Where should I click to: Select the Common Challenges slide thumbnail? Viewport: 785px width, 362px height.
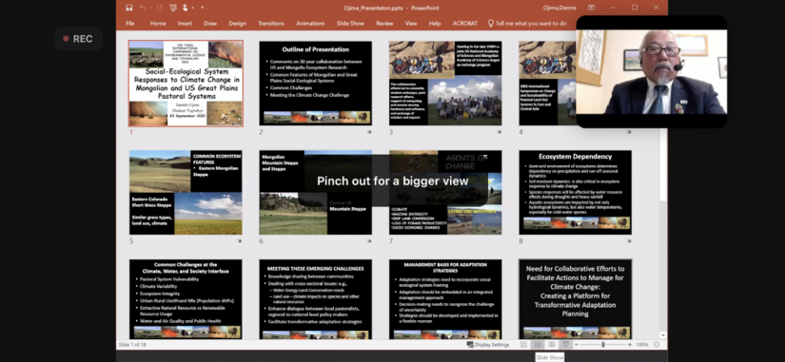click(x=186, y=299)
